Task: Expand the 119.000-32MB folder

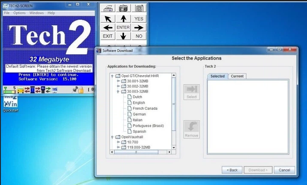Action: [x=118, y=147]
